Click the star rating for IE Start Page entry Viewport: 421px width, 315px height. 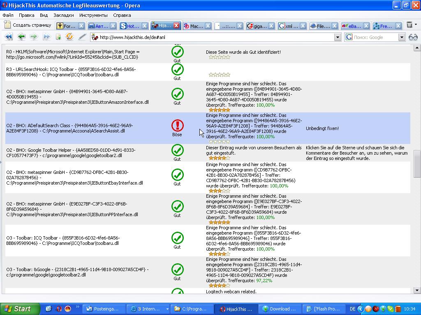point(220,57)
